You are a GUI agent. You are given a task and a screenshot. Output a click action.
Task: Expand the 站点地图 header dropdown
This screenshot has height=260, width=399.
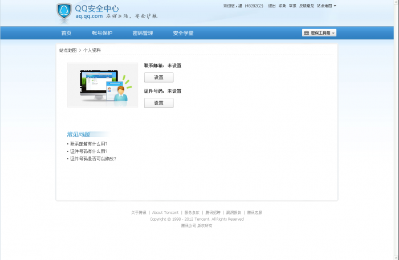tap(326, 6)
